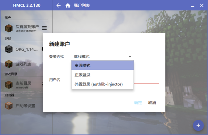Click the furnace icon next to ORG_1.14
Screen dimensions: 208x135
(9, 49)
